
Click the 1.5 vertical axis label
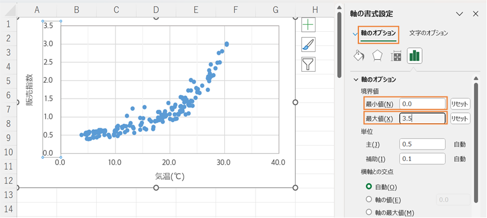48,99
